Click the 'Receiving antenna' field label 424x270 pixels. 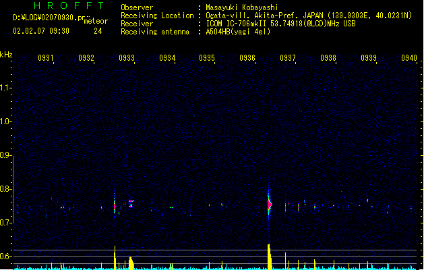click(155, 32)
